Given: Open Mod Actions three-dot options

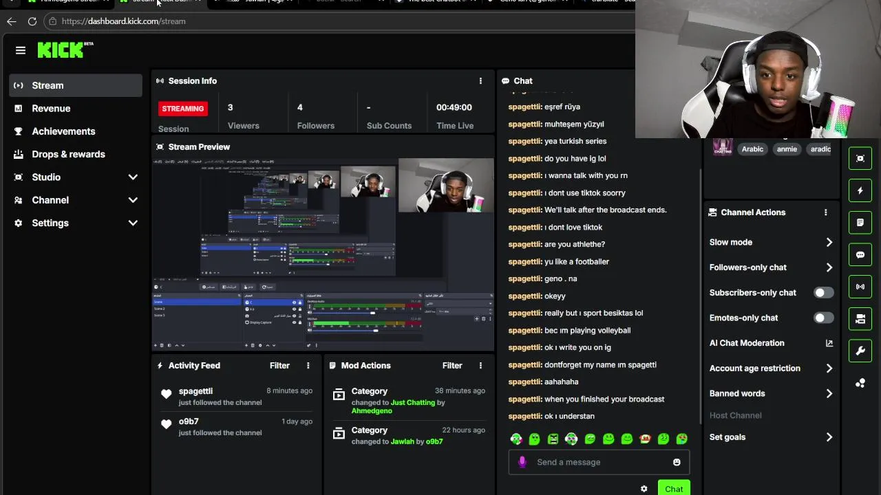Looking at the screenshot, I should point(480,366).
